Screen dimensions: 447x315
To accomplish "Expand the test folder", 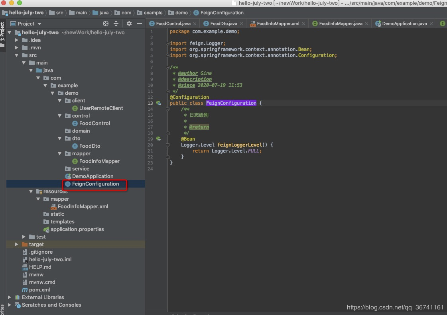I will point(24,237).
